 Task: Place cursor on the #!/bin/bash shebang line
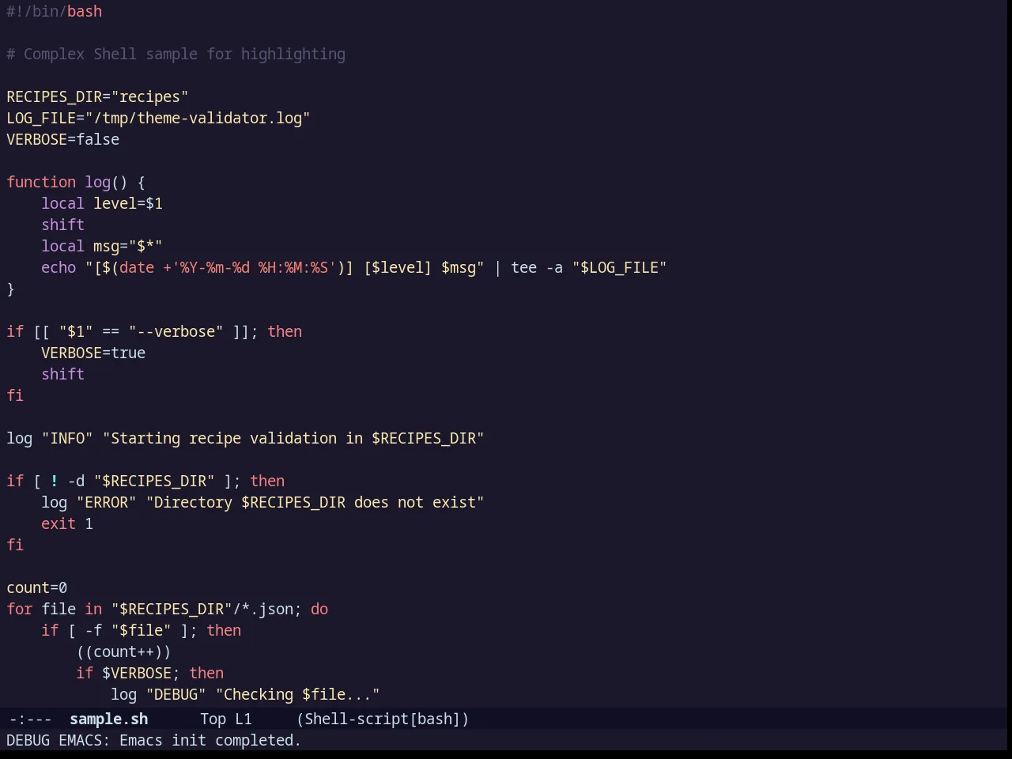pos(55,11)
